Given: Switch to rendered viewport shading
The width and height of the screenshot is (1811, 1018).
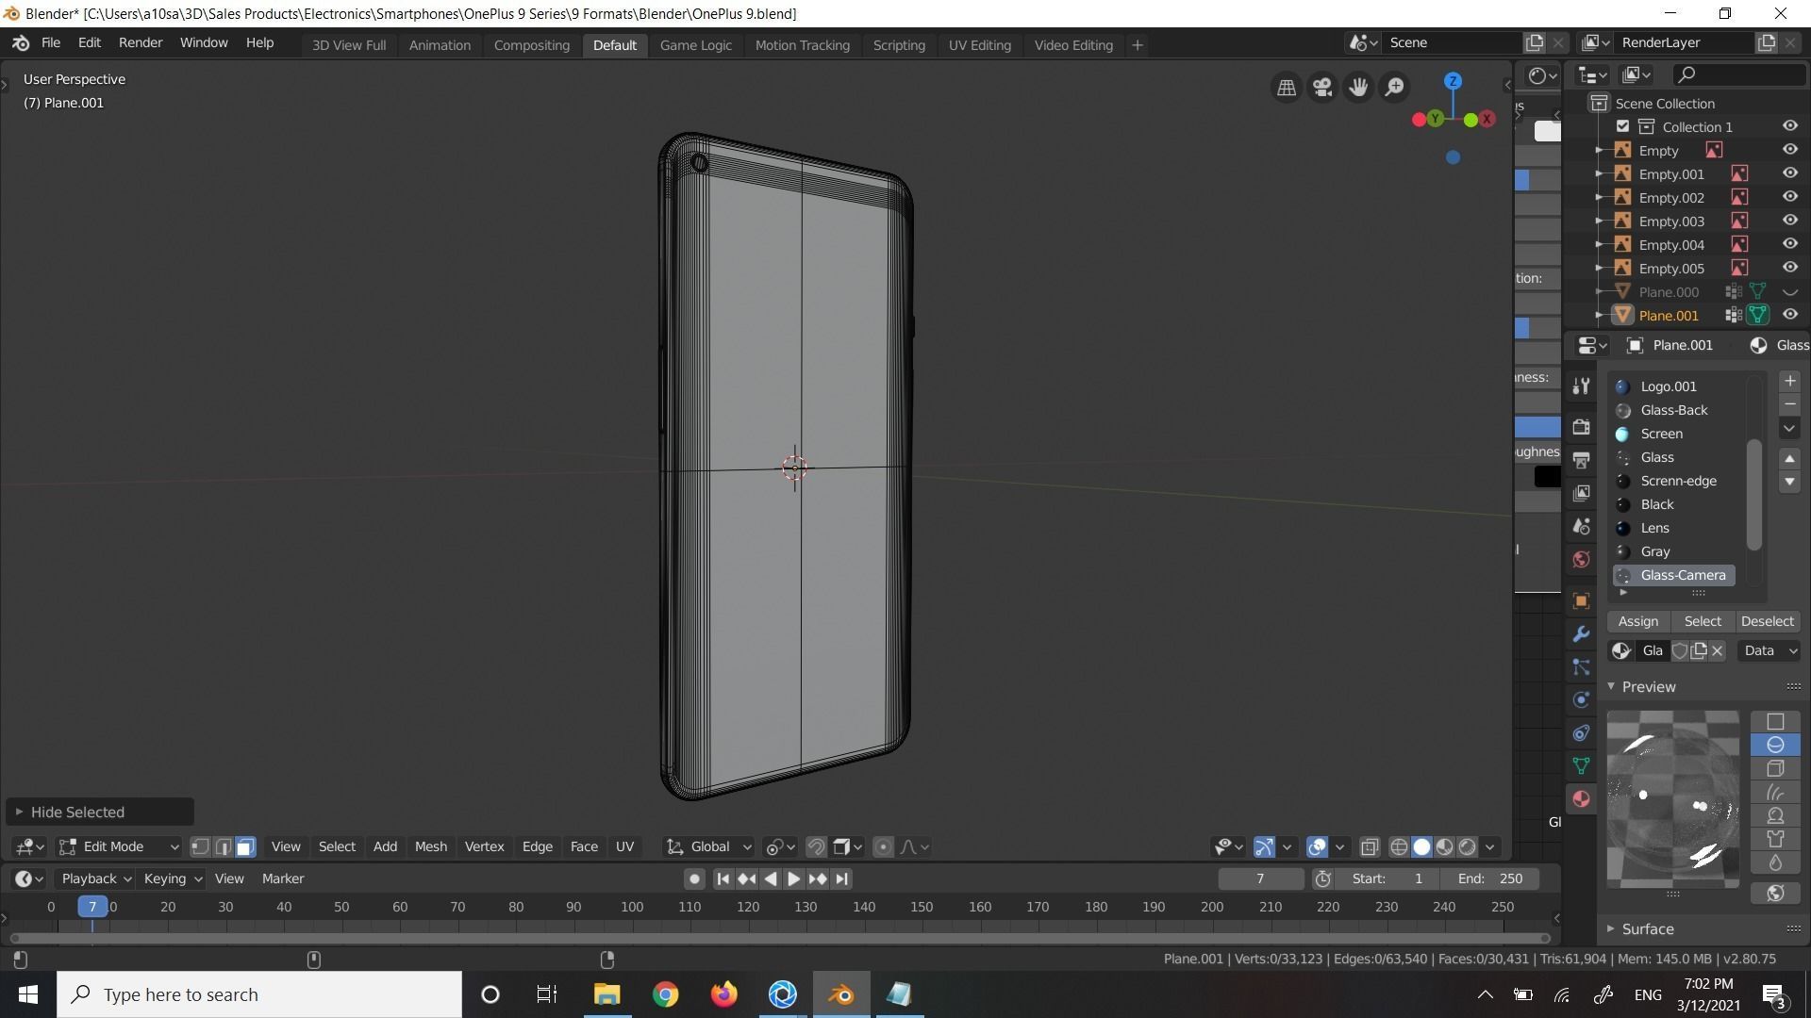Looking at the screenshot, I should (x=1467, y=846).
